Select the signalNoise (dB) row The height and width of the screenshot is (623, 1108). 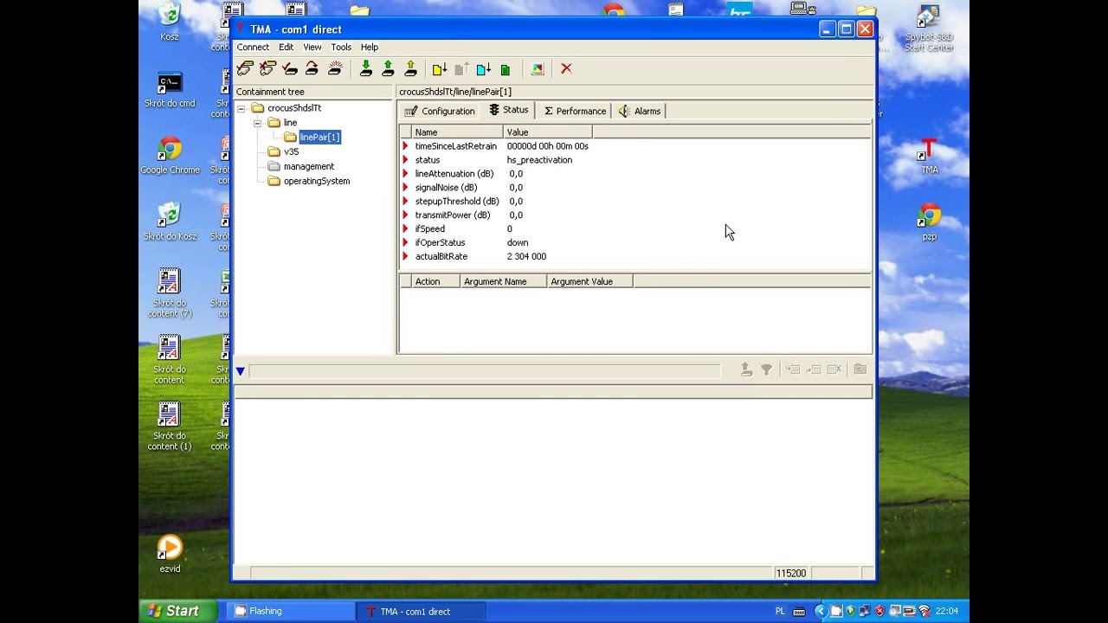point(635,188)
